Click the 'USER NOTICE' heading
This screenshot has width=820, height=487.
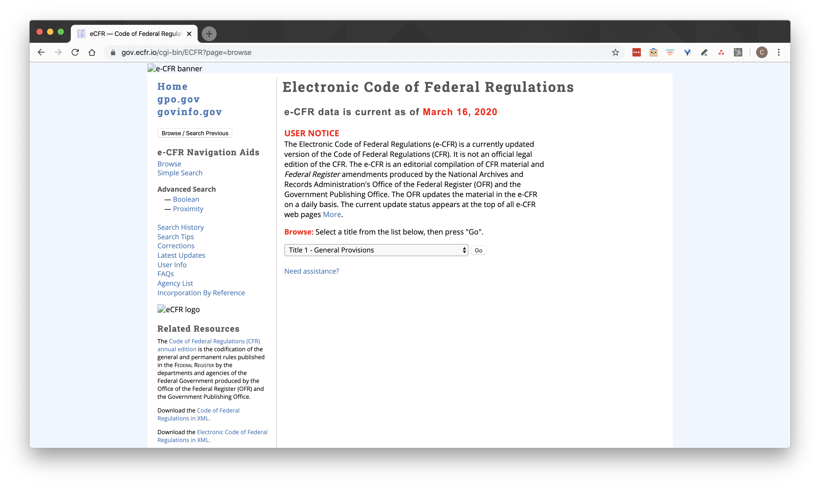click(x=311, y=133)
